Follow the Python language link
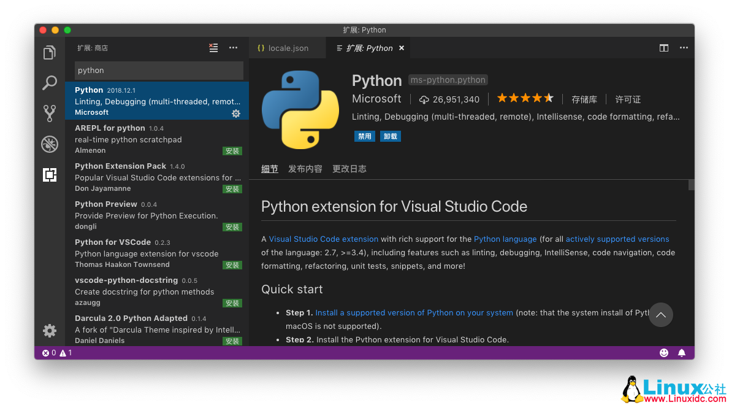 [505, 239]
